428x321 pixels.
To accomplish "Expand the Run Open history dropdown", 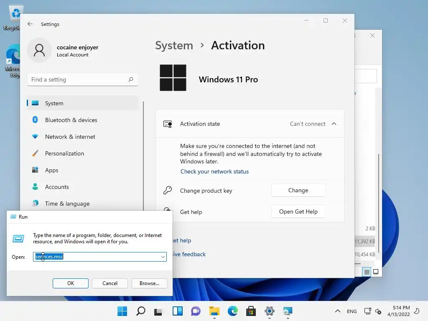I will pyautogui.click(x=163, y=257).
